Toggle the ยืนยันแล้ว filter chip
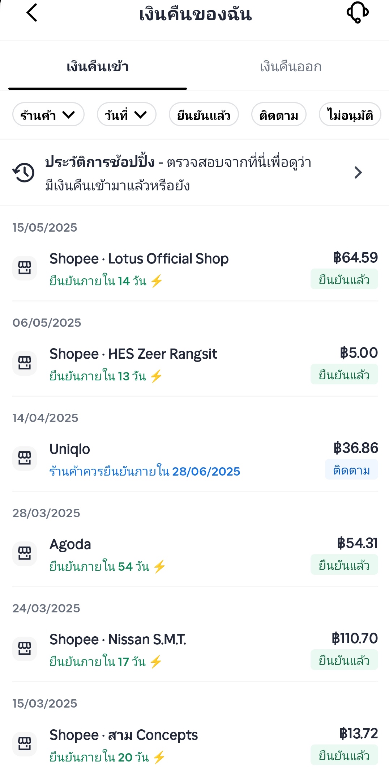Screen dimensions: 389x772 [x=204, y=115]
